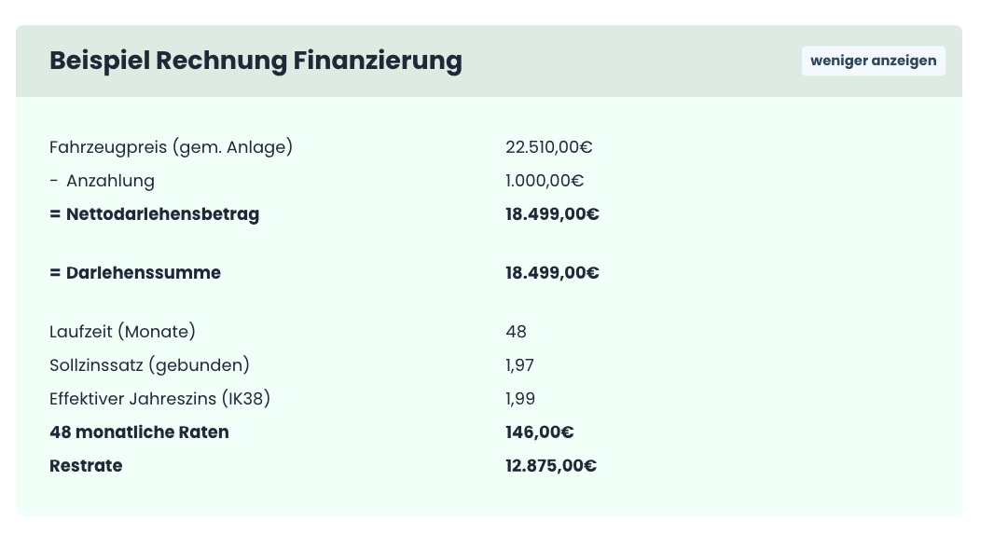Select the "Effektiver Jahreszins" label
The image size is (994, 535).
[x=159, y=399]
